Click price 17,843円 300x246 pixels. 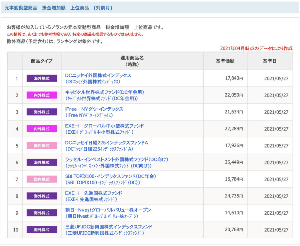234,78
